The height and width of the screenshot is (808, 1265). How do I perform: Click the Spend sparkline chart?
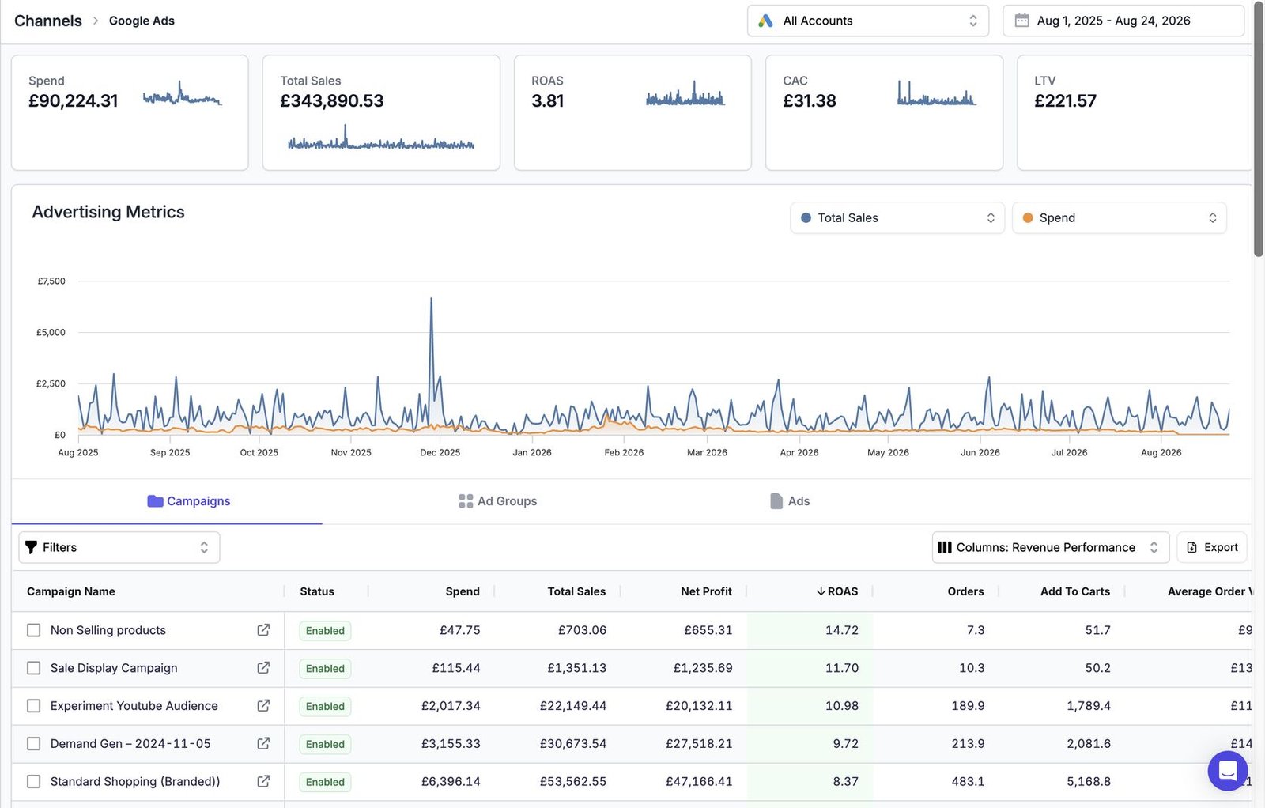[182, 94]
